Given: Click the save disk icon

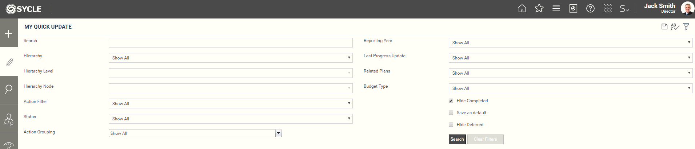Looking at the screenshot, I should point(664,27).
